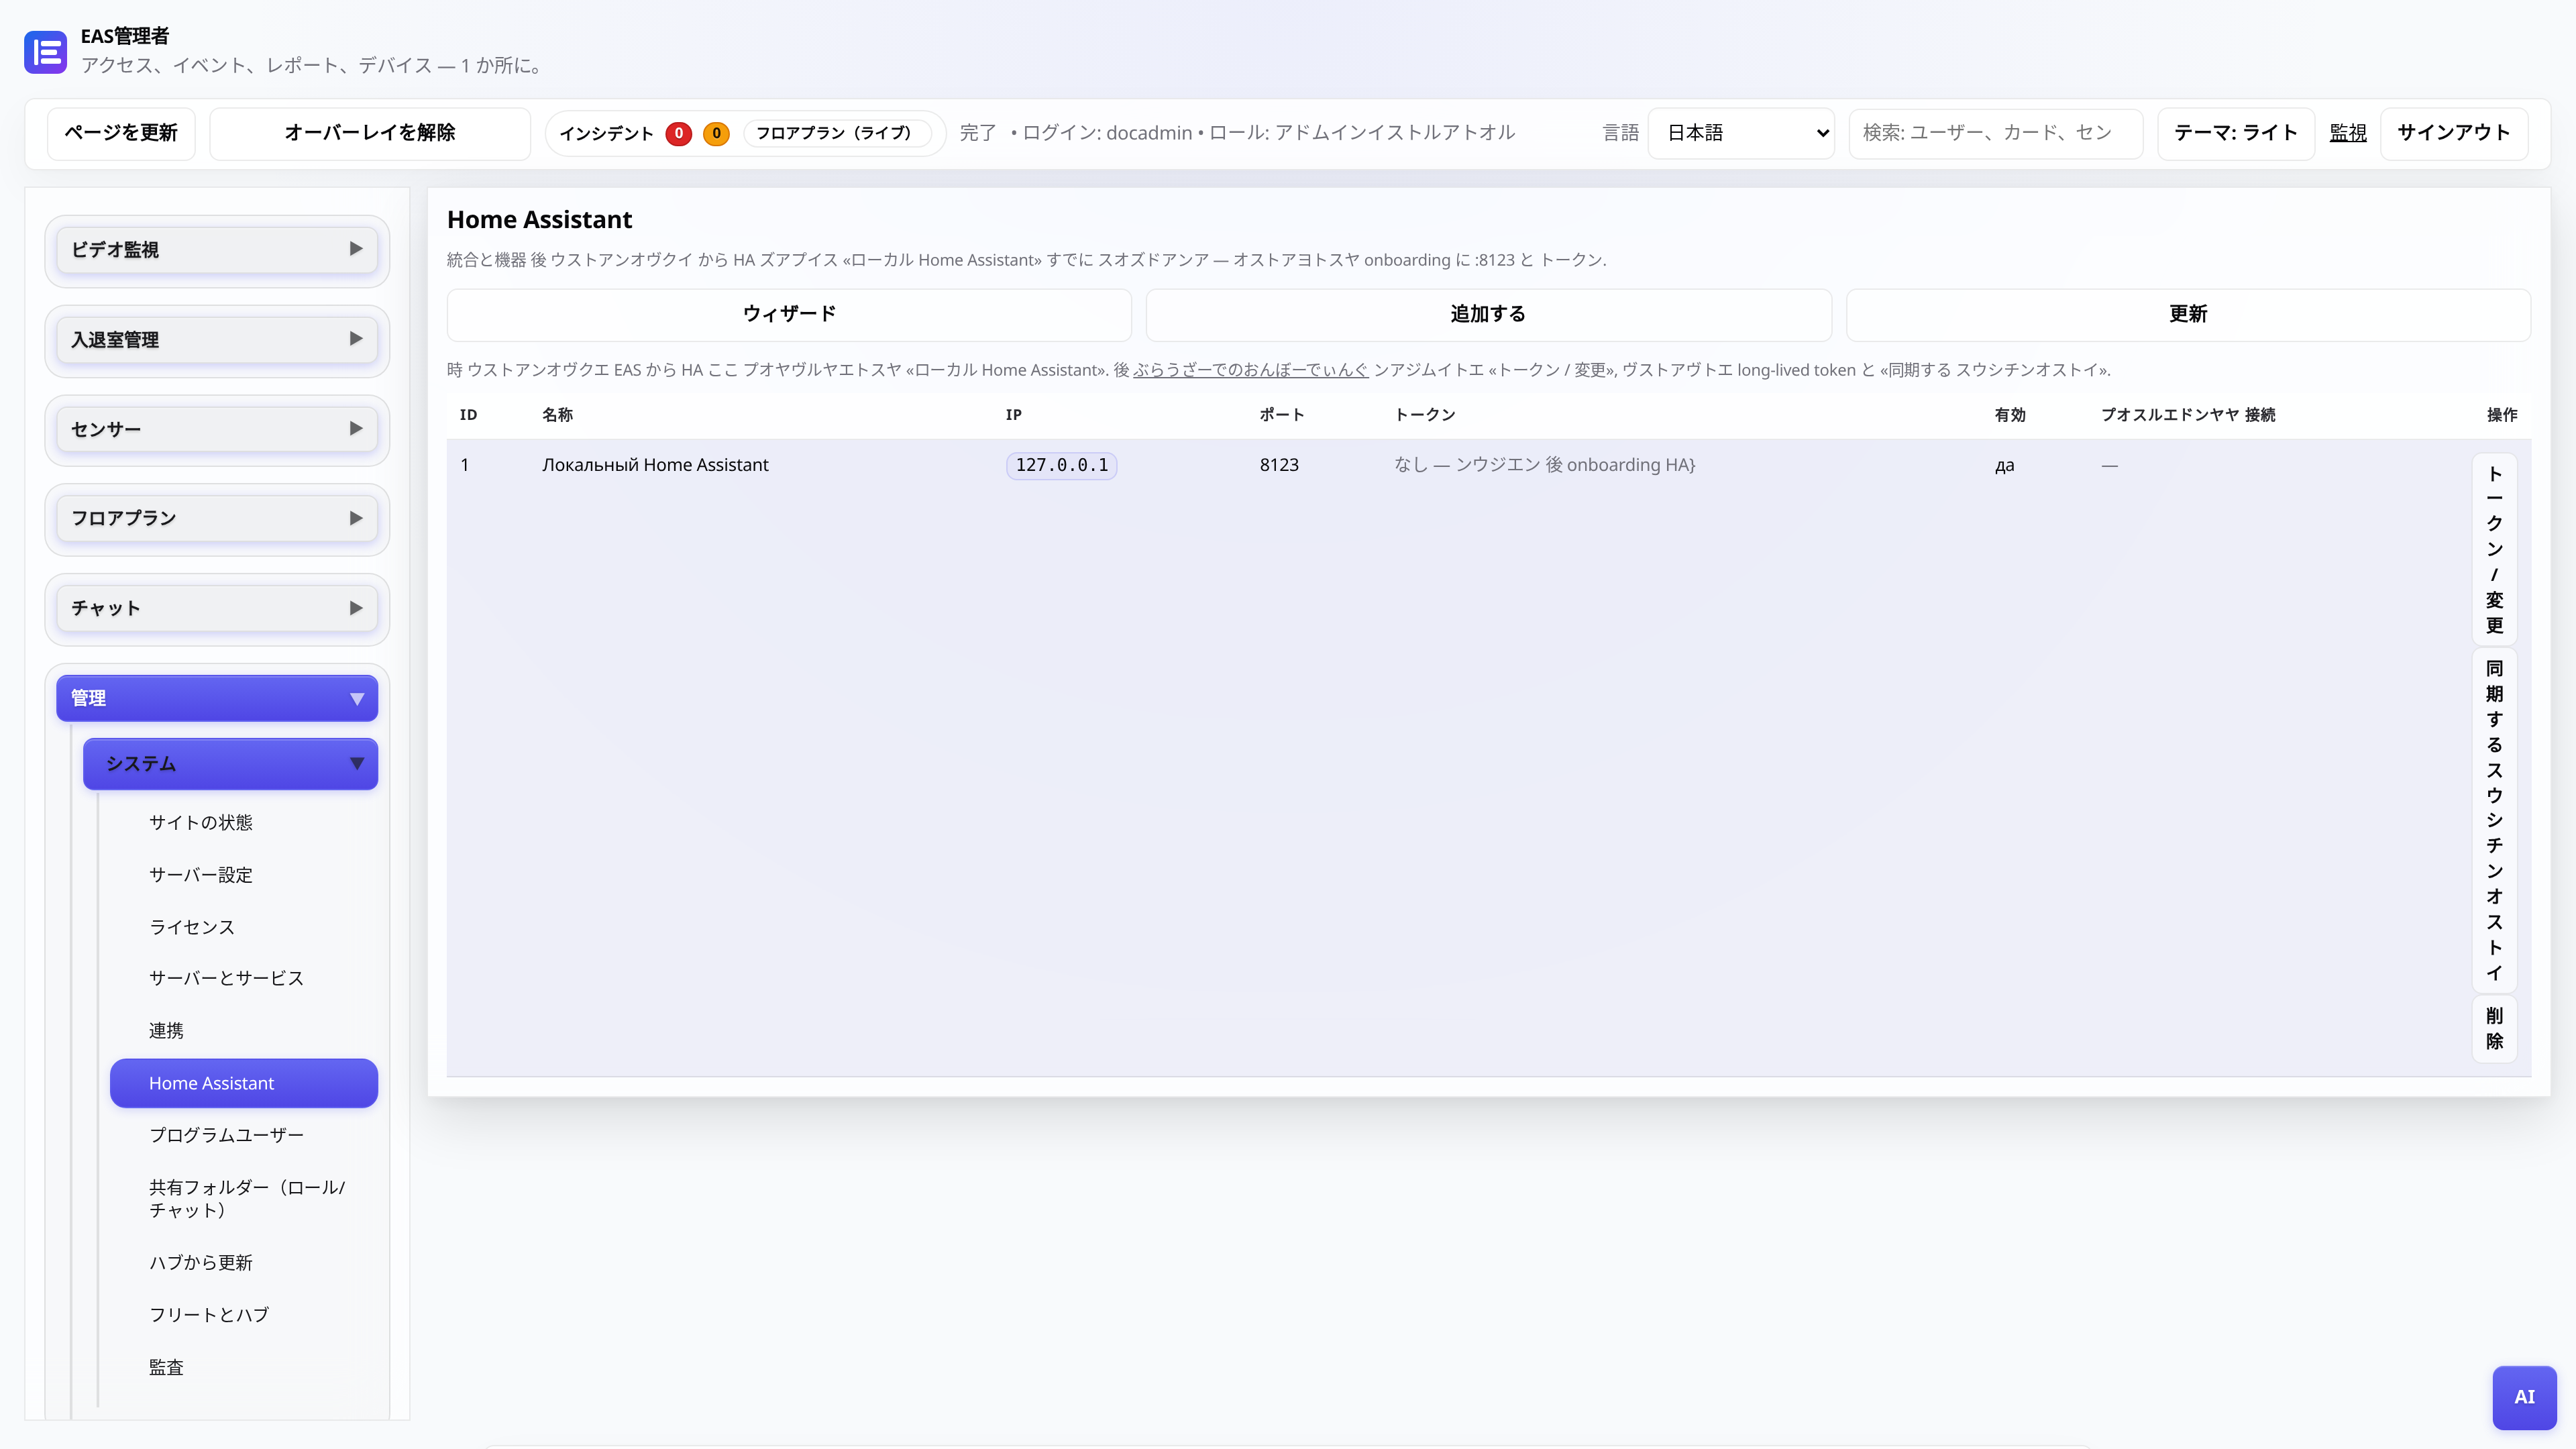2576x1449 pixels.
Task: Focus the search field for users, cards
Action: (x=1995, y=133)
